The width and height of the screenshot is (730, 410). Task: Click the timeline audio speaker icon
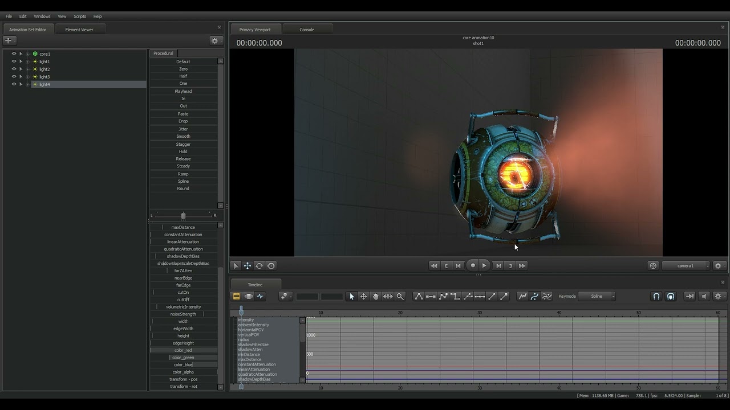click(704, 296)
